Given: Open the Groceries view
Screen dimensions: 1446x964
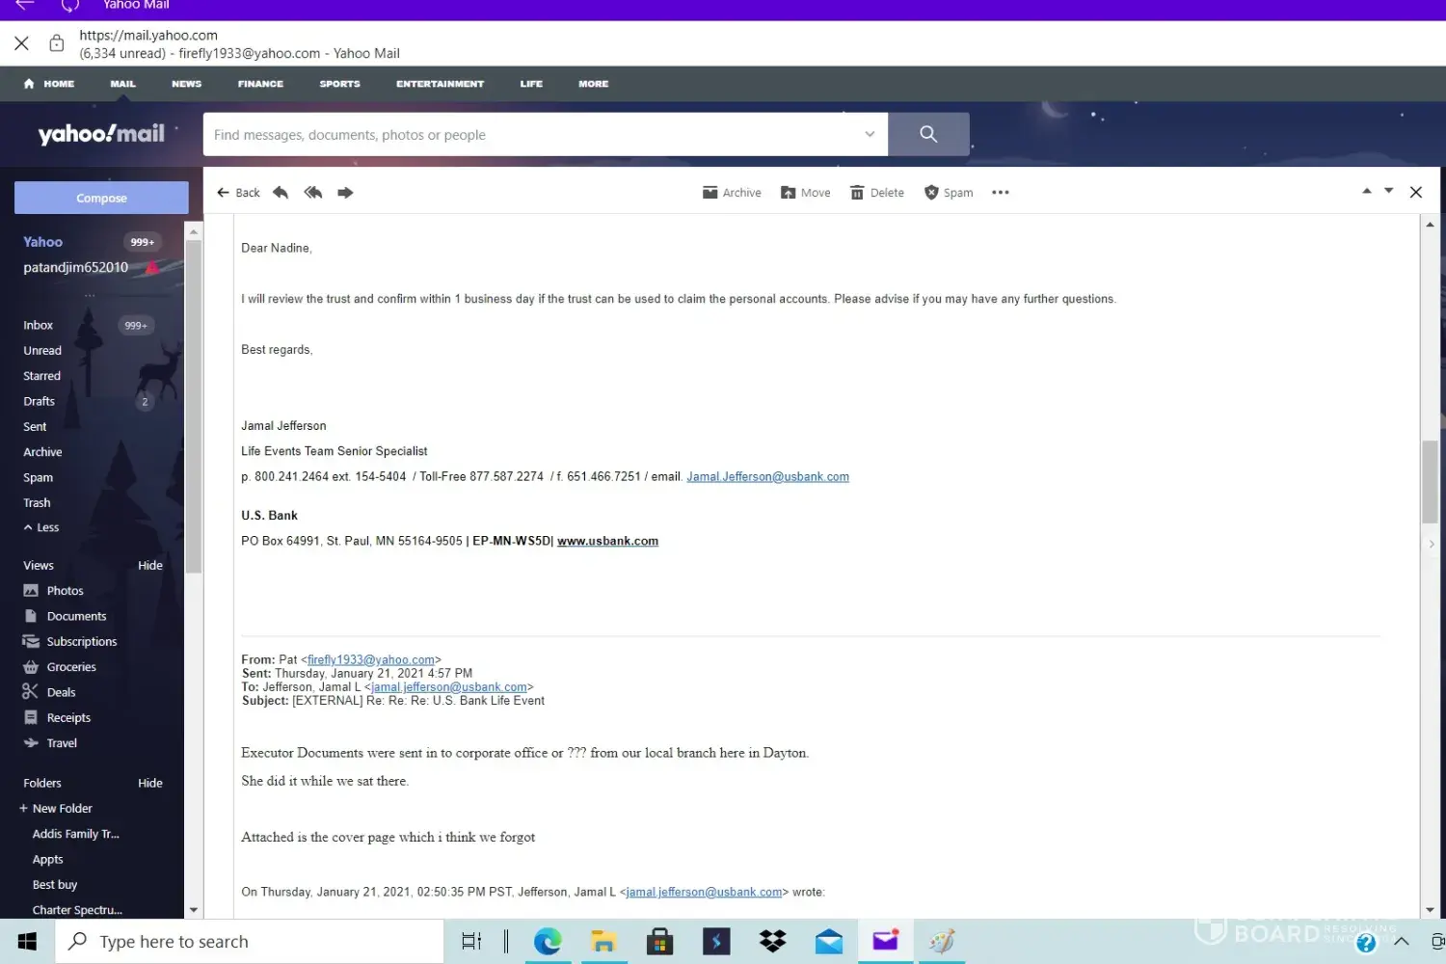Looking at the screenshot, I should (x=60, y=667).
